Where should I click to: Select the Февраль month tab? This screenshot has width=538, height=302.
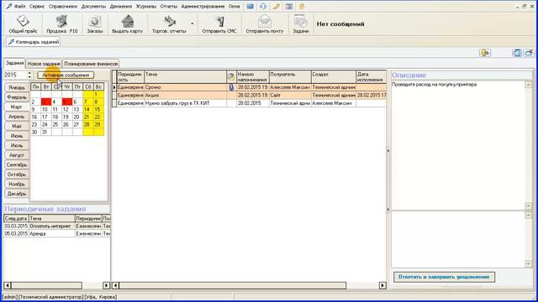[17, 97]
